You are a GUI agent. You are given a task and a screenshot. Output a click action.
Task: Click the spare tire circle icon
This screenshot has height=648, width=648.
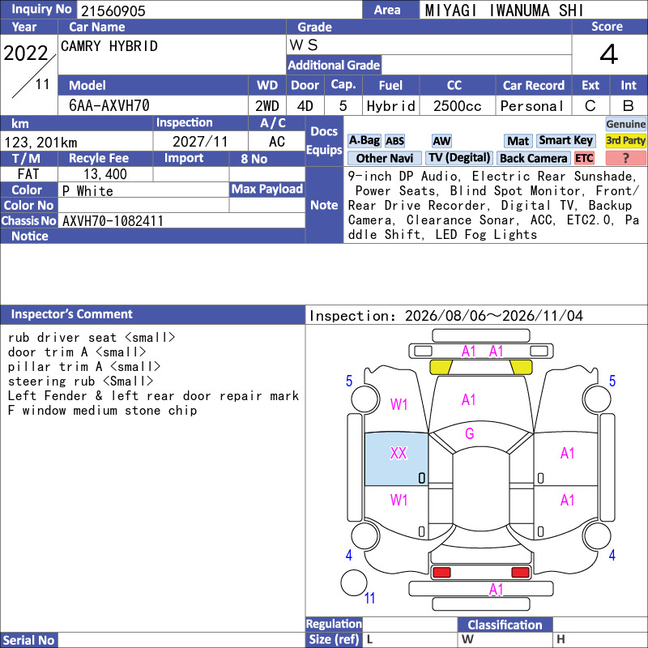pyautogui.click(x=354, y=582)
